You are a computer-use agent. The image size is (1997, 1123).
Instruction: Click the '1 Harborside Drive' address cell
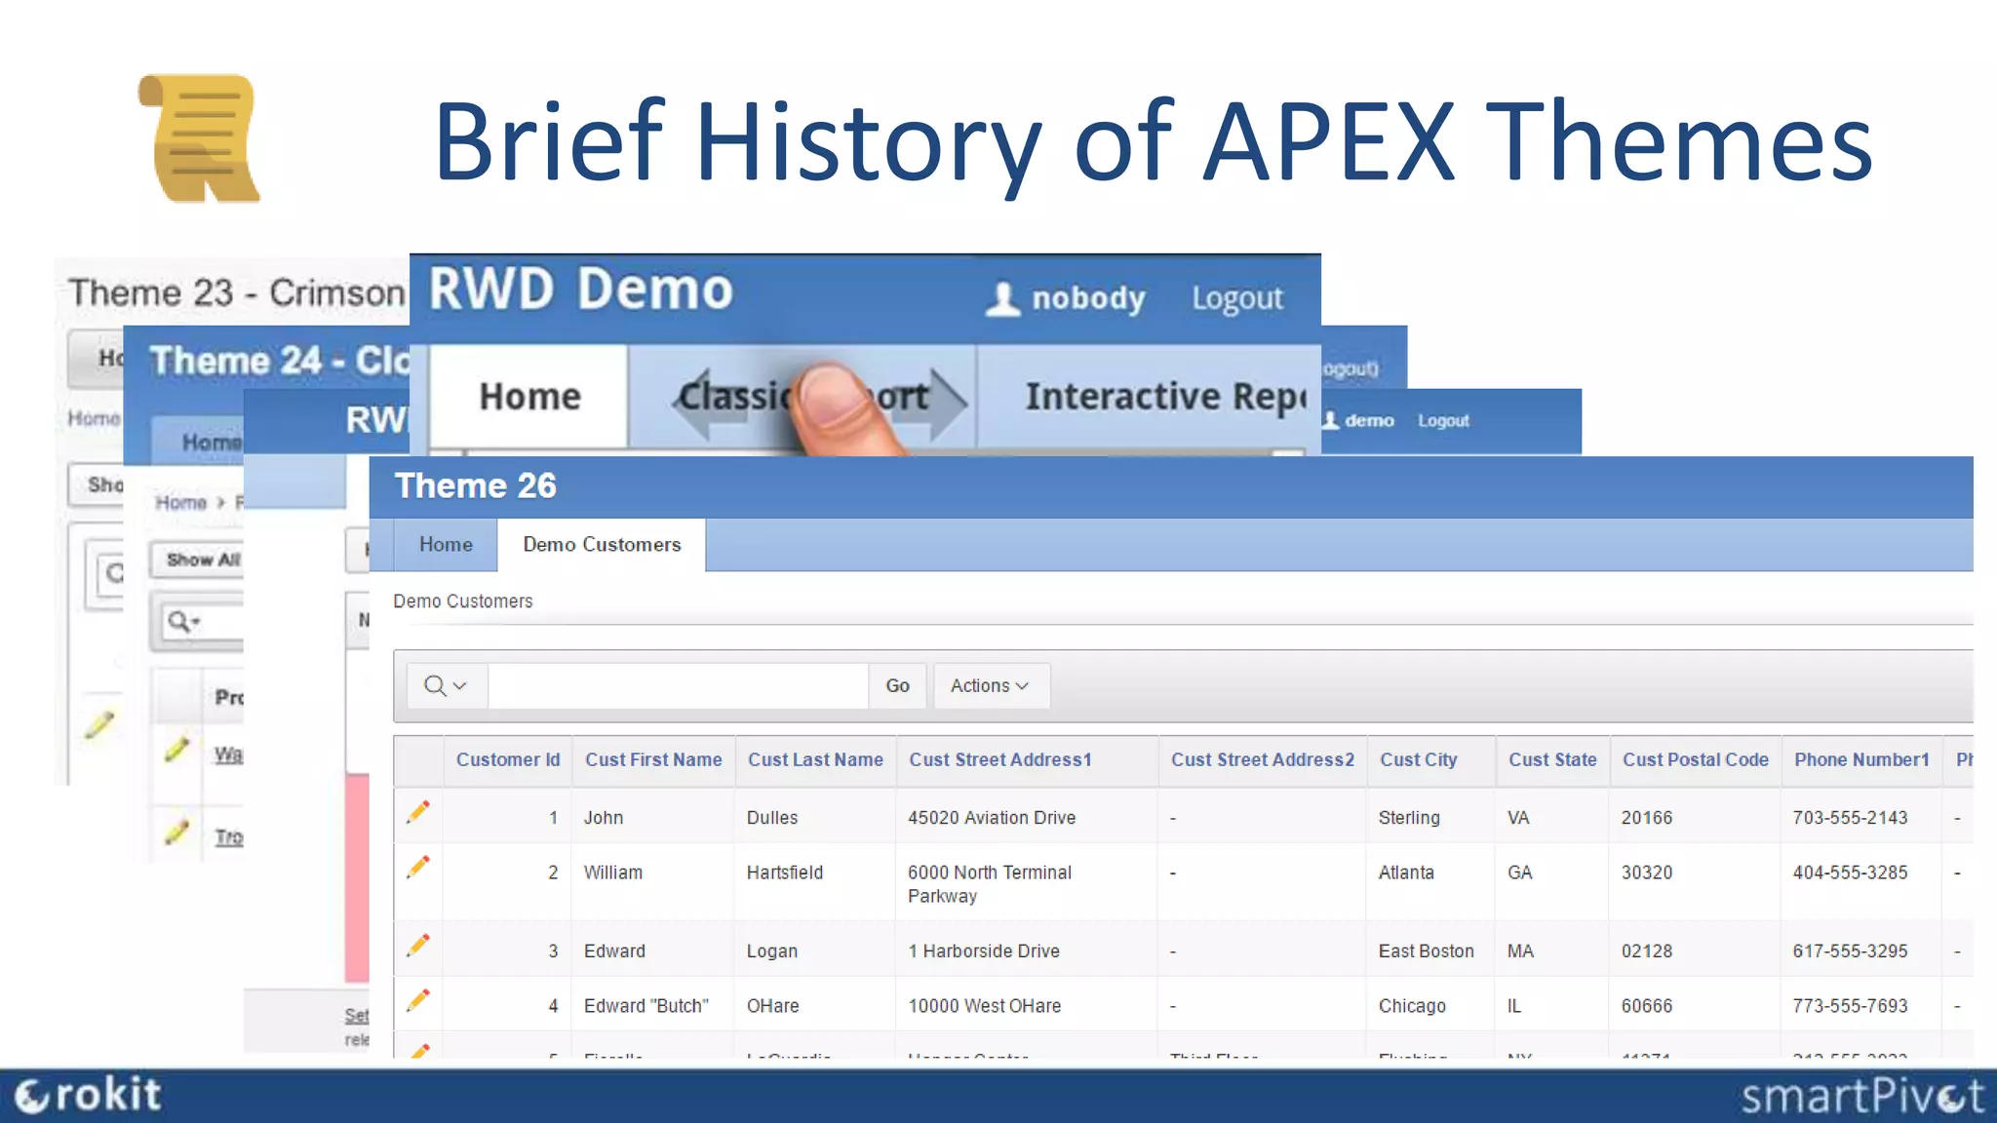click(984, 951)
